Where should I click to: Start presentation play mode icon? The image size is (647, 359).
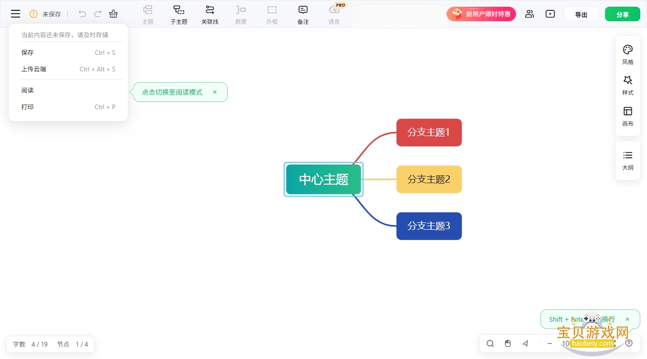(550, 14)
